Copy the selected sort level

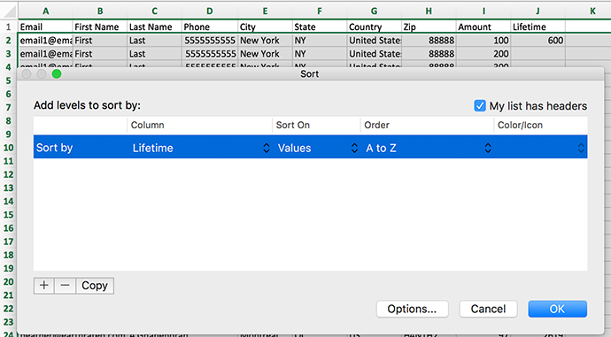pos(95,286)
